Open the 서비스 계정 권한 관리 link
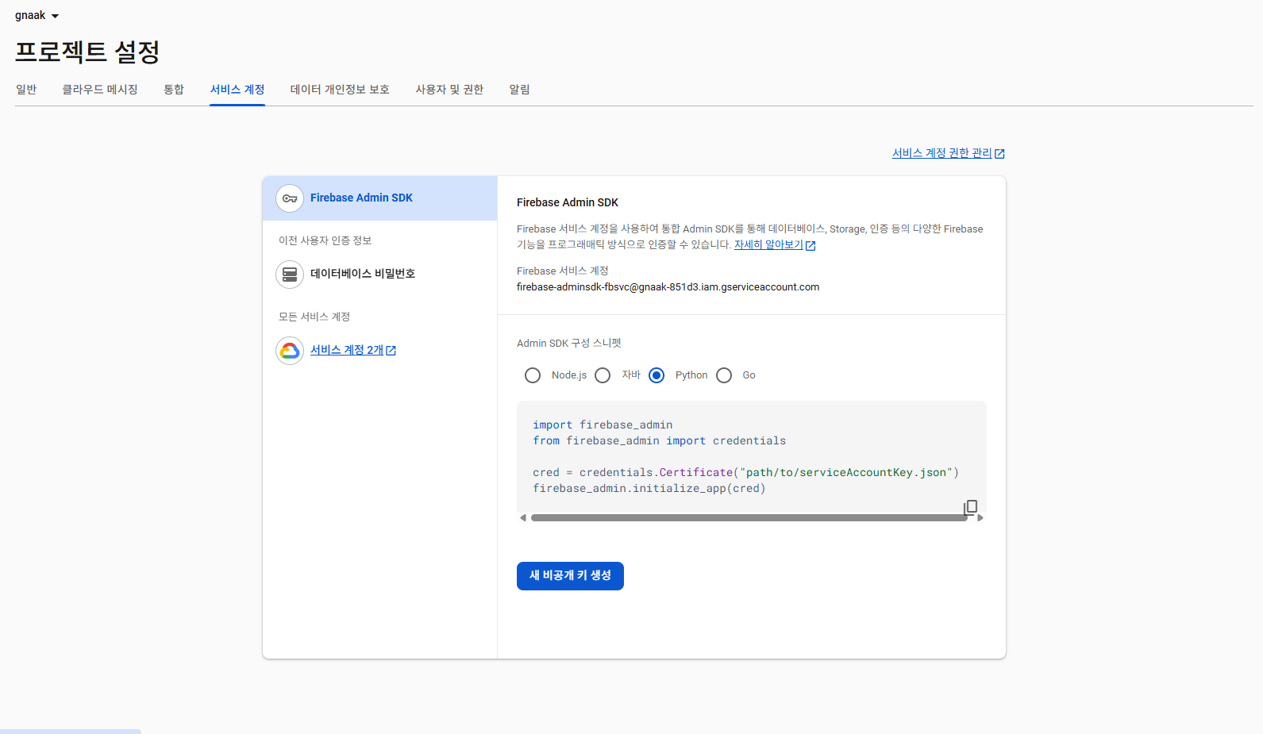This screenshot has width=1263, height=734. point(941,153)
